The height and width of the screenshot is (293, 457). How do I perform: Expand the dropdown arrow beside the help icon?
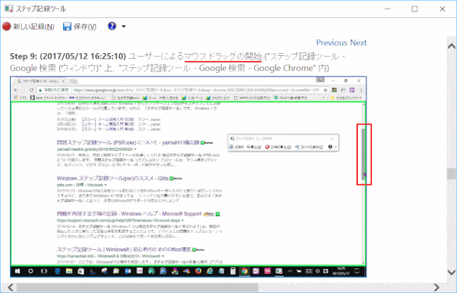coord(124,26)
